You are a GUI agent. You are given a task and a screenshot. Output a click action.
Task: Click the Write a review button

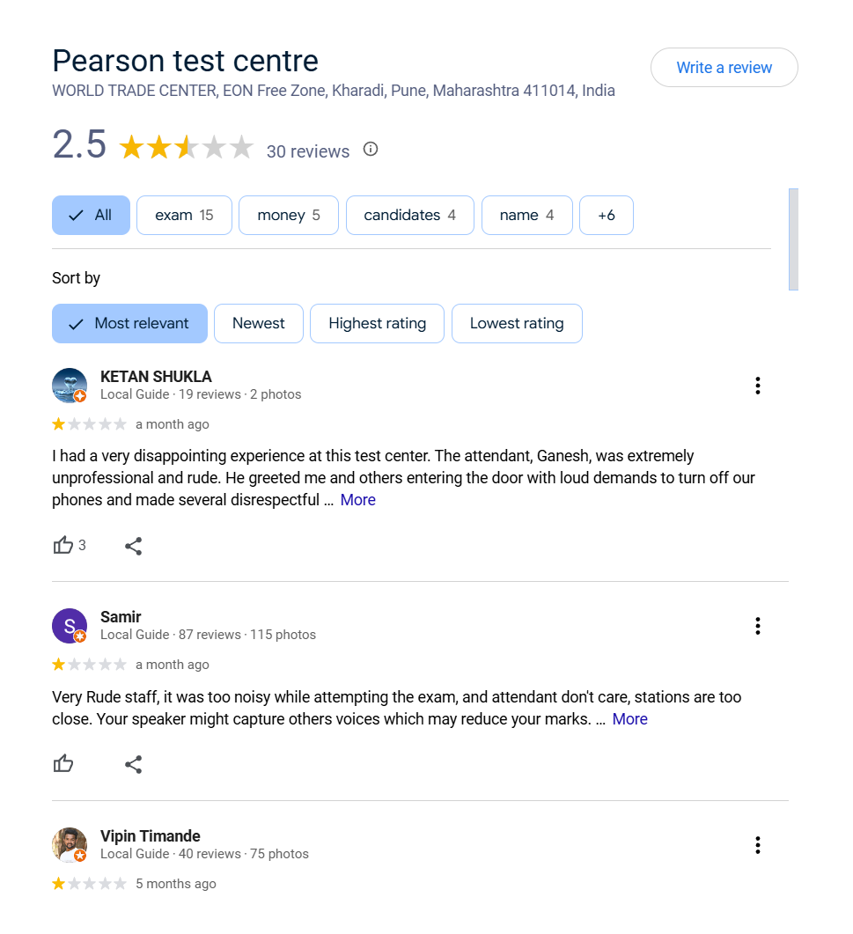[x=724, y=68]
